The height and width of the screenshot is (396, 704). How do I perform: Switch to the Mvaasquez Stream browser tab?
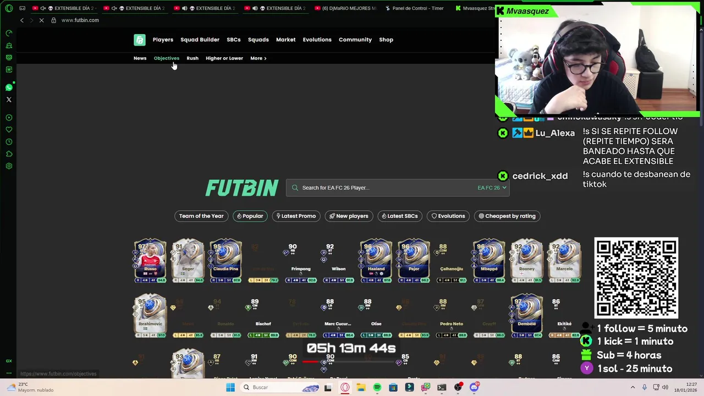(475, 8)
